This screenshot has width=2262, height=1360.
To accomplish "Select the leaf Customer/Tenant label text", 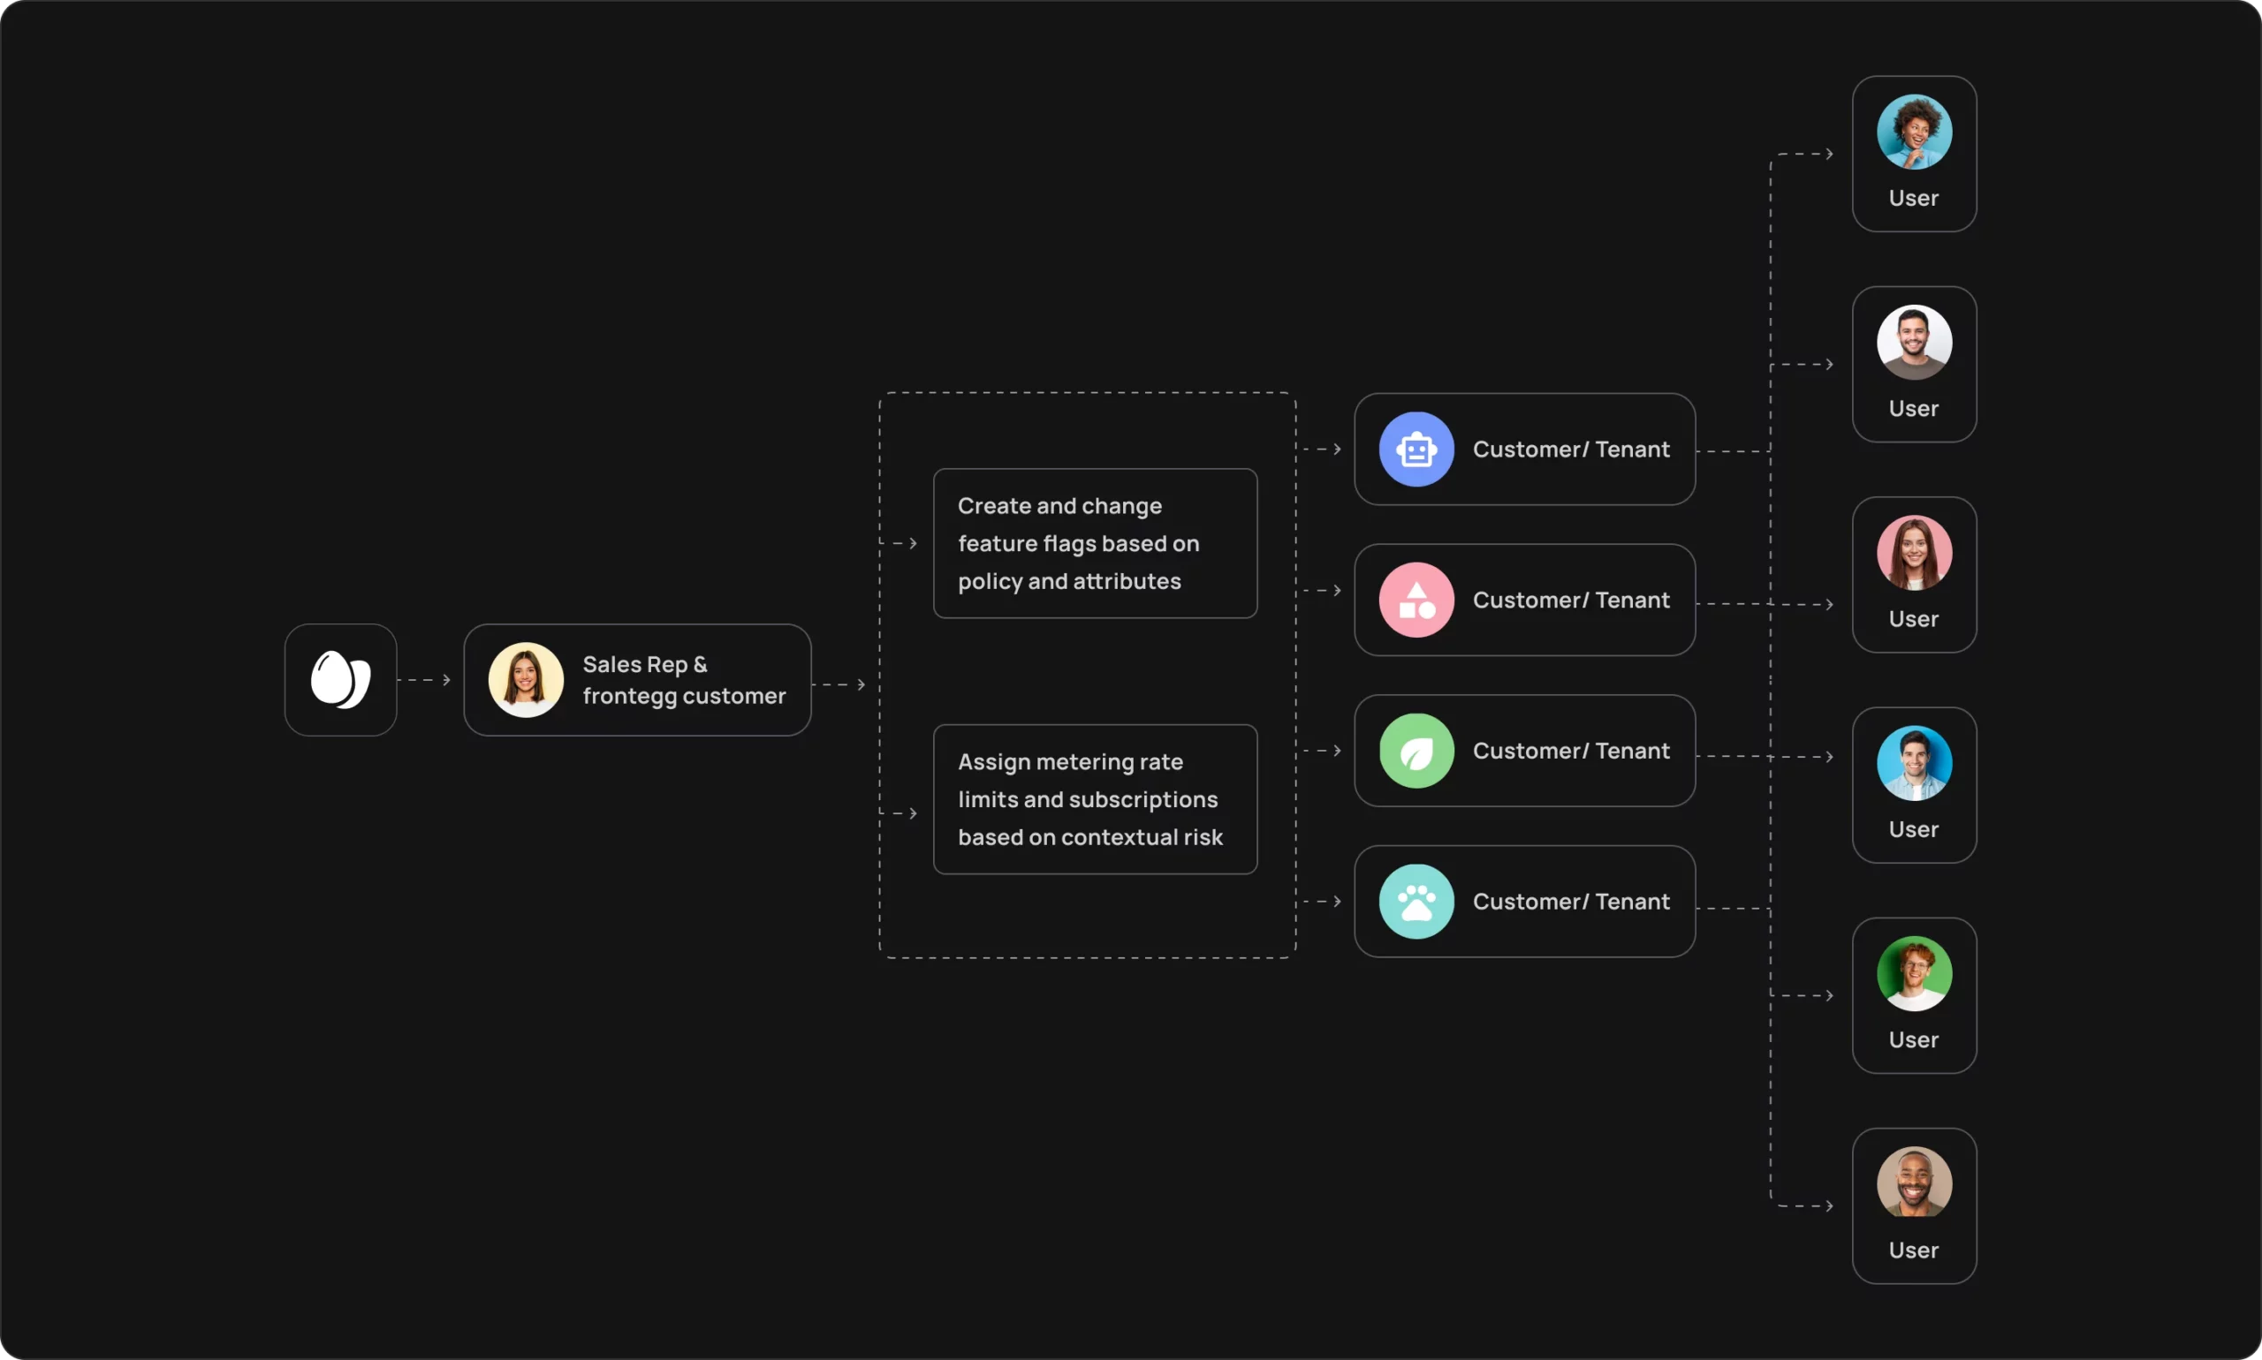I will (1571, 751).
